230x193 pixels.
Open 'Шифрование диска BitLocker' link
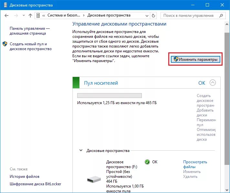pos(35,184)
